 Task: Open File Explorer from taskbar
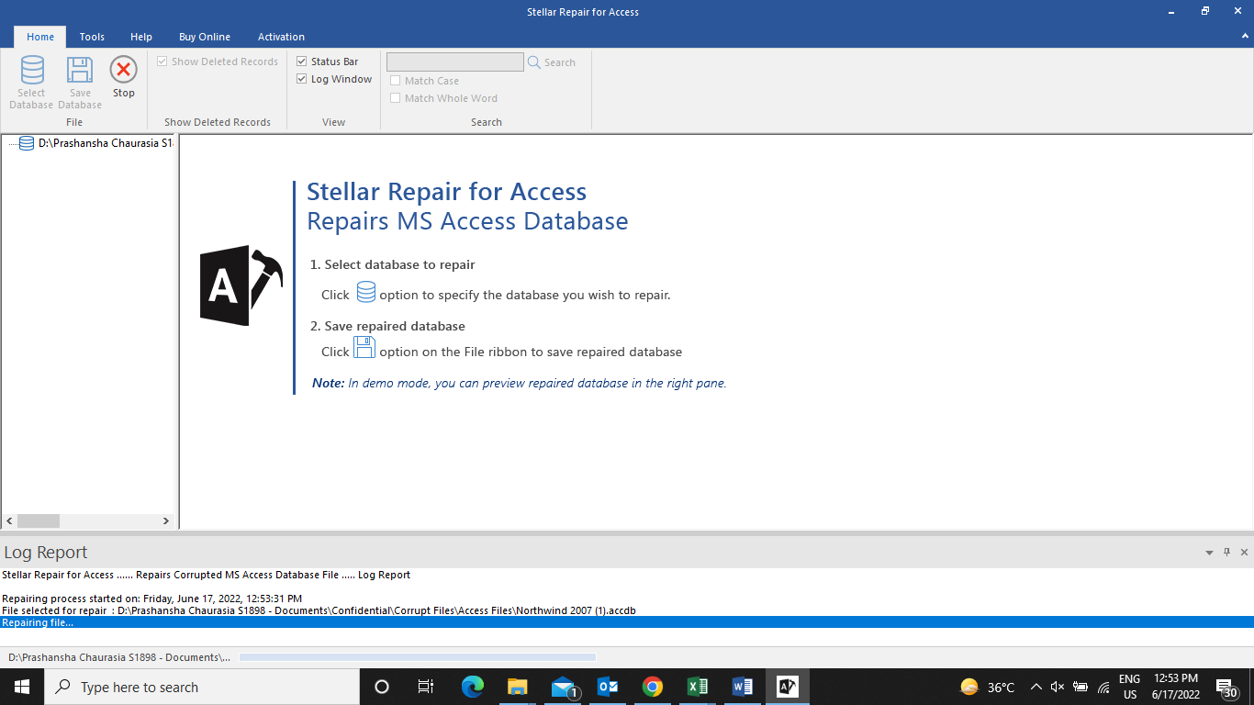(x=517, y=687)
